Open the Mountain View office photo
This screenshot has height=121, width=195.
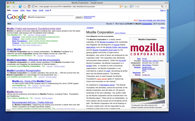(x=148, y=91)
